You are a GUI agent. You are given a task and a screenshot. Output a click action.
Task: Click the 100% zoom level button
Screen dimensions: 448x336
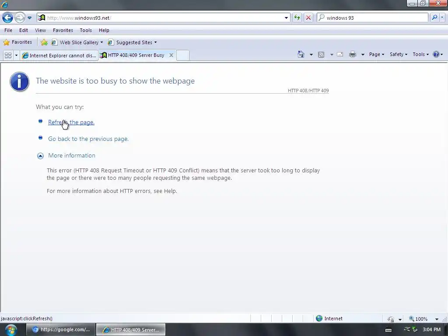click(418, 319)
